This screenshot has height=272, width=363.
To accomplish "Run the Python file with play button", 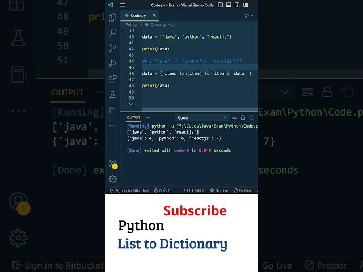I will pos(247,15).
